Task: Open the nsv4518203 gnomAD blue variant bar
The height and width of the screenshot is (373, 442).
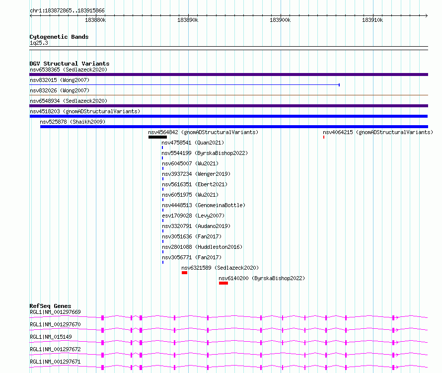Action: [x=228, y=116]
